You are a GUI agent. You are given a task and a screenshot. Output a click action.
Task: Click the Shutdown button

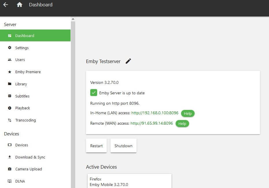coord(123,146)
